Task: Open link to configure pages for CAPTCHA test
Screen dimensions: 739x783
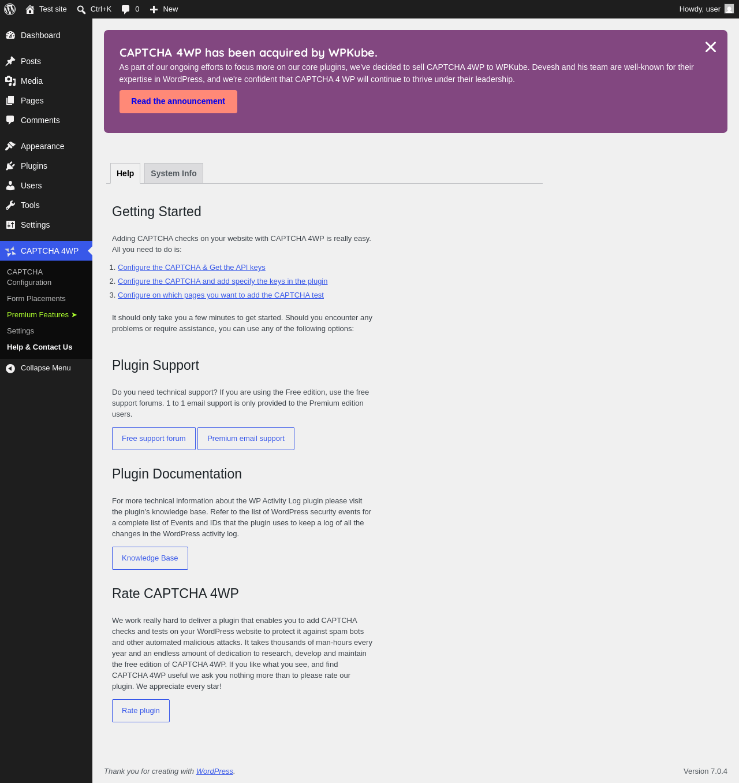Action: click(x=221, y=295)
